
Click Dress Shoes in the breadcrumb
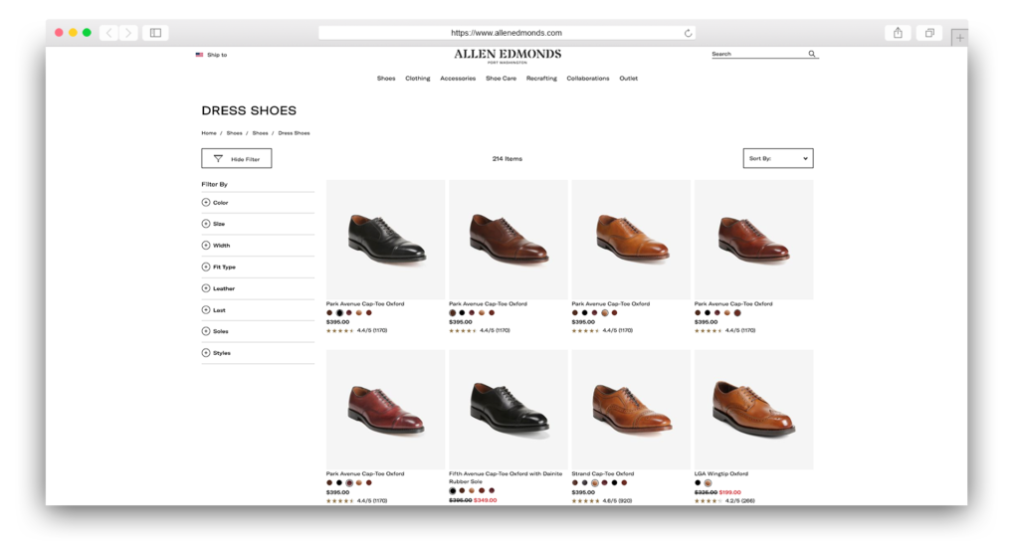(x=294, y=133)
